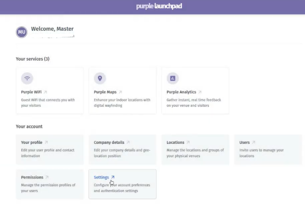Screen dimensions: 305x216
Task: Click the arrow icon next to Purple Analytics
Action: click(200, 92)
